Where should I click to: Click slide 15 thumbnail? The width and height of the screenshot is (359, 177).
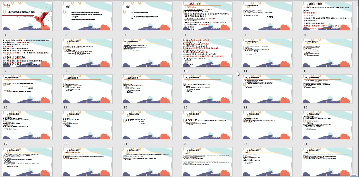pos(147,89)
